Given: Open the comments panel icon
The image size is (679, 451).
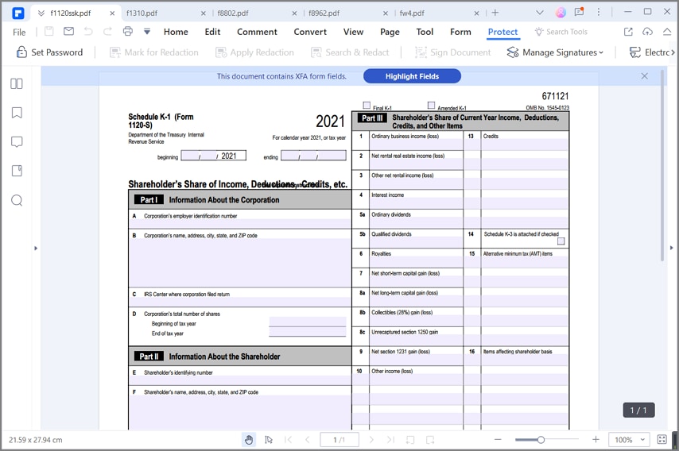Looking at the screenshot, I should tap(17, 142).
